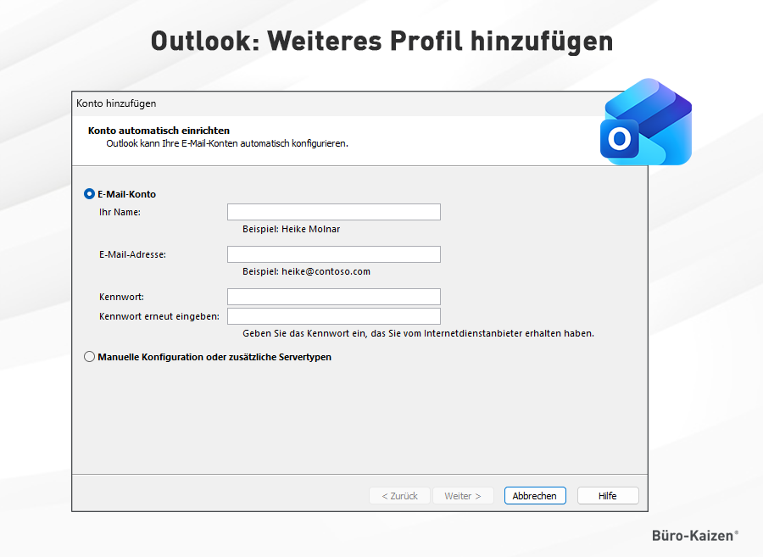Click the Kennwort label
This screenshot has width=763, height=557.
(121, 297)
